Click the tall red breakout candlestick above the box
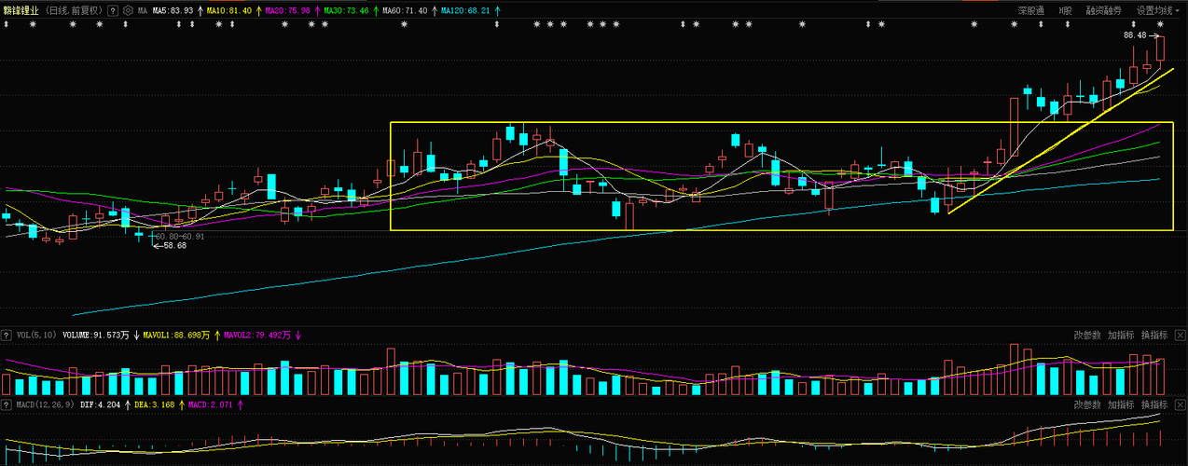This screenshot has height=466, width=1188. point(1014,127)
